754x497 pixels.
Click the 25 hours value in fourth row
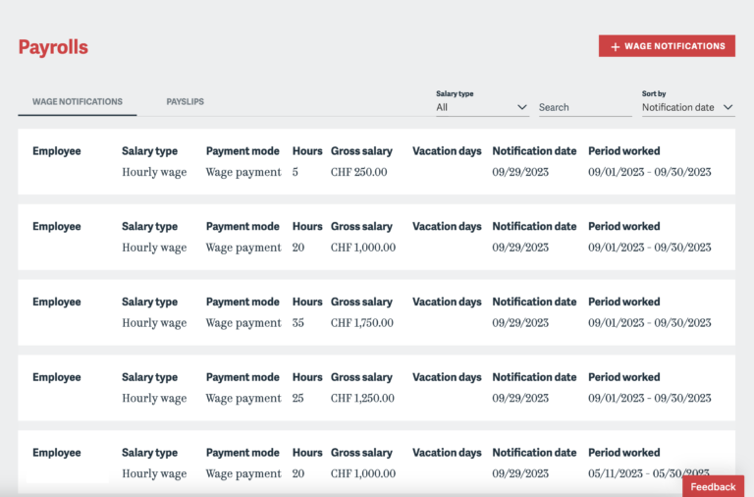[x=298, y=398]
